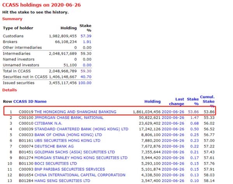Open HSBC stake 53.86 history
The image size is (233, 184).
click(x=193, y=112)
